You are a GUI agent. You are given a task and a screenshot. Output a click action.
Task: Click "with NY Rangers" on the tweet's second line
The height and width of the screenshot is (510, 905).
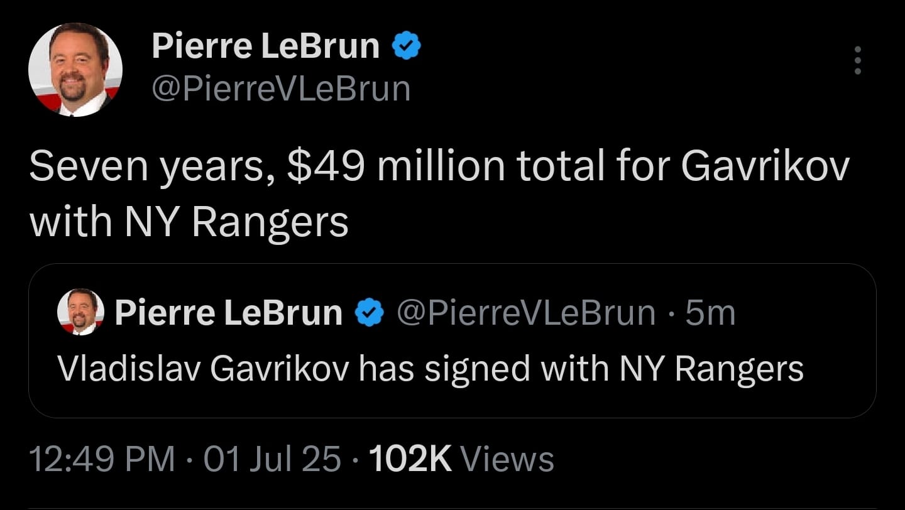(189, 222)
